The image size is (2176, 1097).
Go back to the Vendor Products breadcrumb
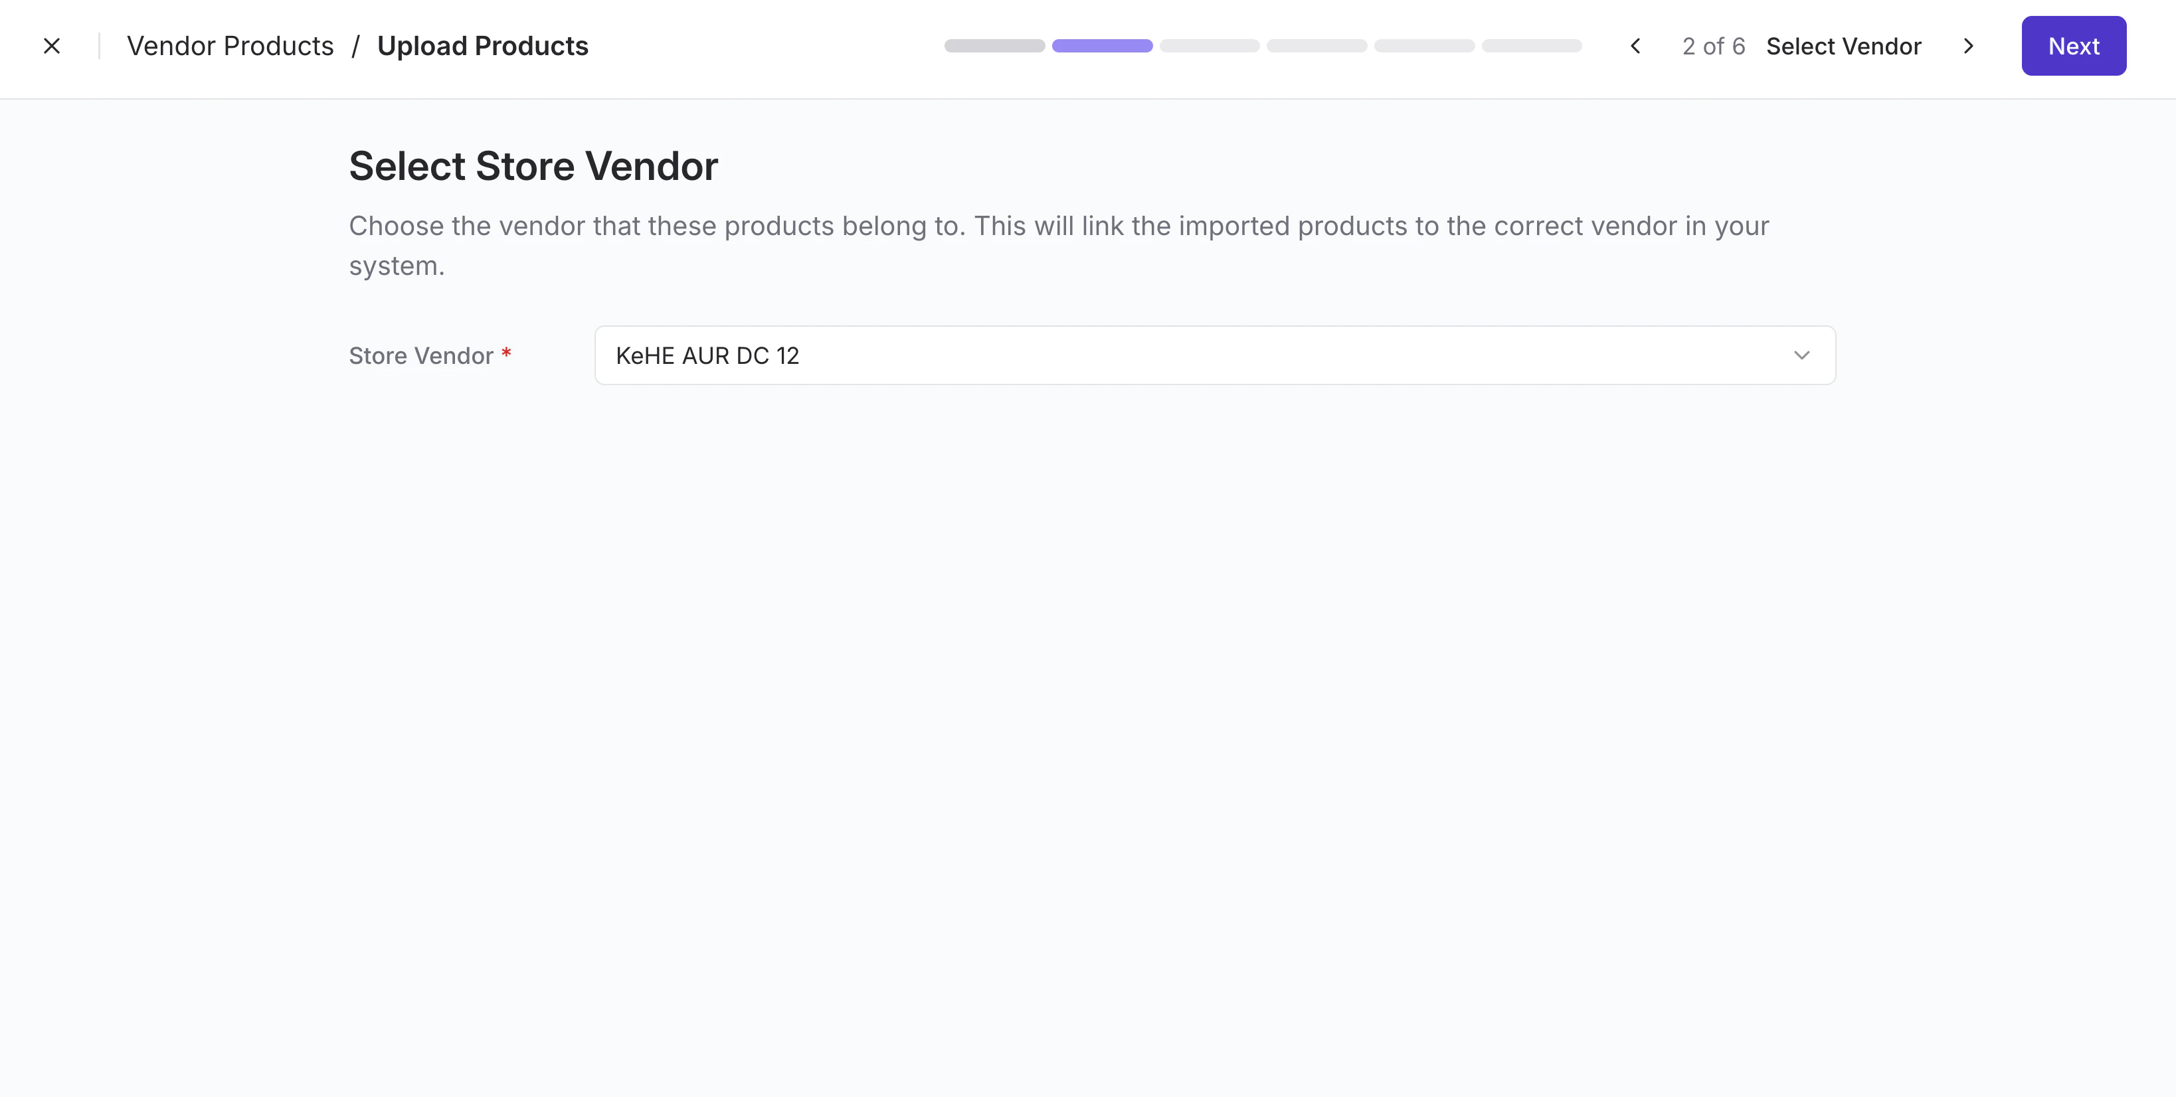[x=230, y=46]
